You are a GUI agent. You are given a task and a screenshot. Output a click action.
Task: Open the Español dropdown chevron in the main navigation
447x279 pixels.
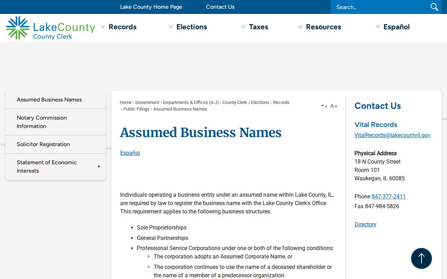(x=378, y=27)
